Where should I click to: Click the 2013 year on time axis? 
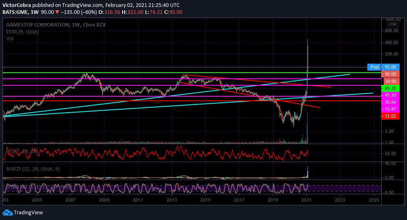[172, 200]
